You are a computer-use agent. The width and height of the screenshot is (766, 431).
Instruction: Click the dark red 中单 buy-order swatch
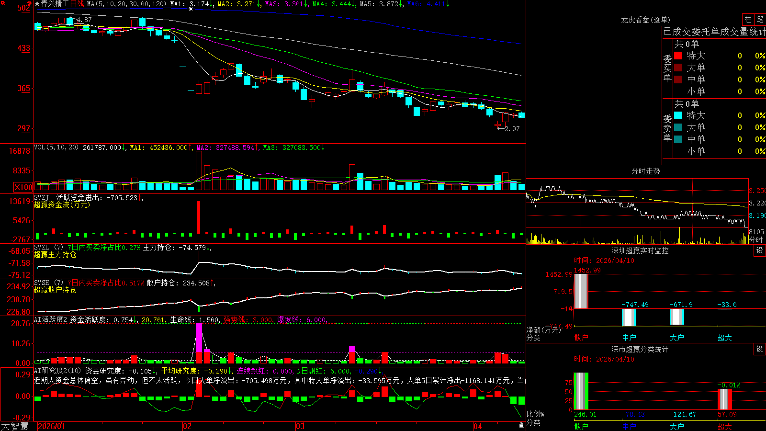pos(678,79)
